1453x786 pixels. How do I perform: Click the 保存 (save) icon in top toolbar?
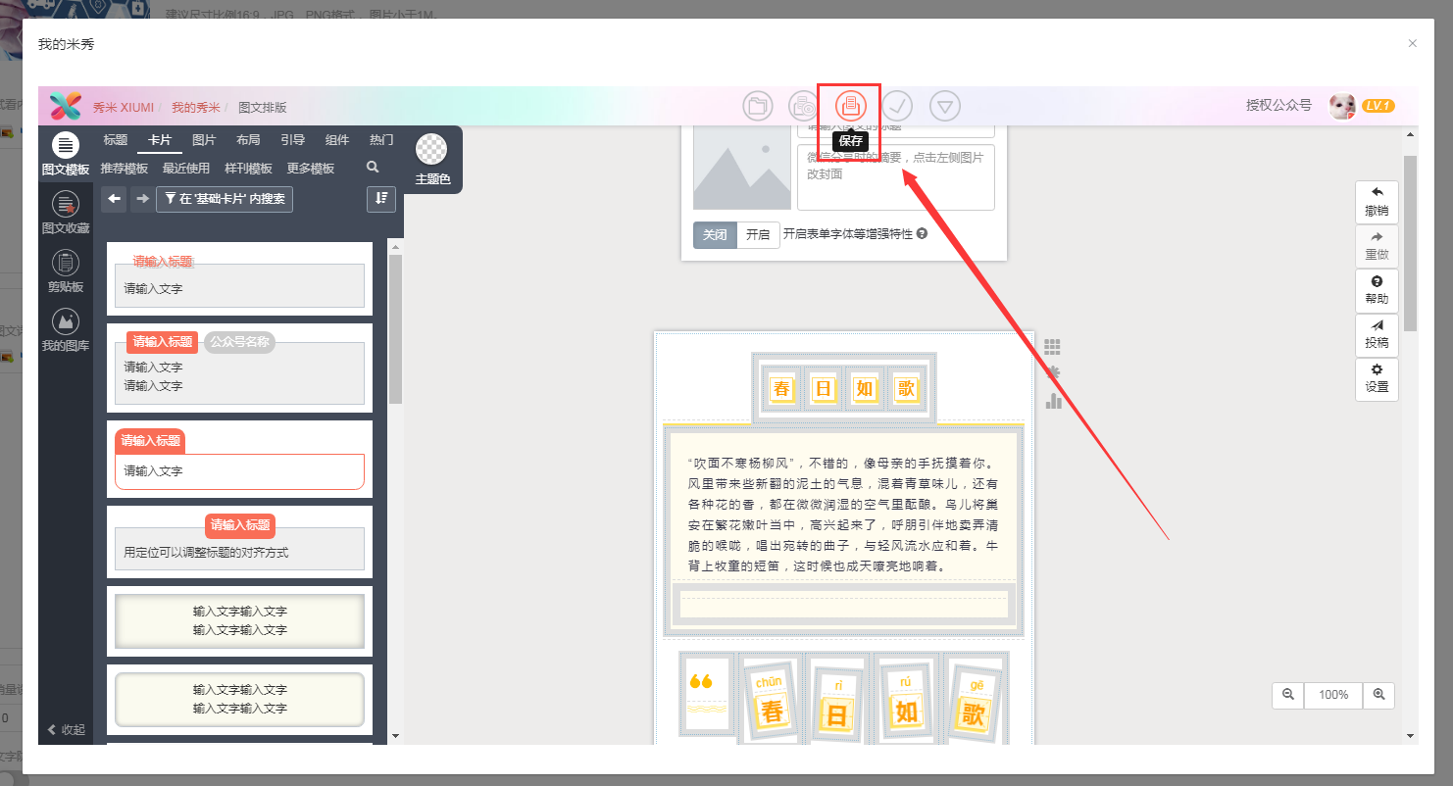tap(850, 106)
